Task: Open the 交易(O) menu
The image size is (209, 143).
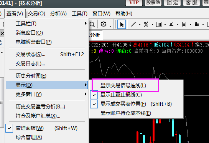Action: [x=36, y=13]
